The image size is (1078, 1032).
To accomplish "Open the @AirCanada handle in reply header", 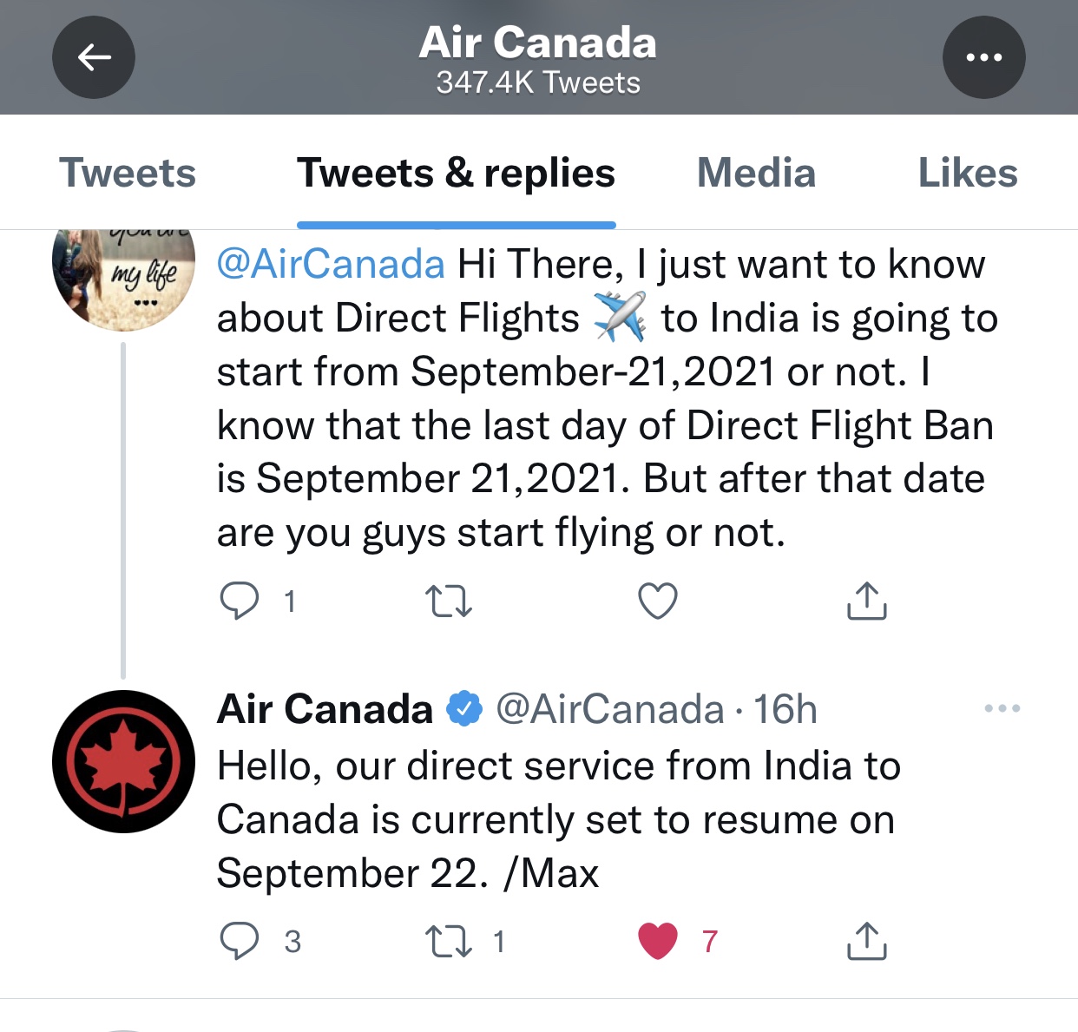I will pyautogui.click(x=609, y=709).
